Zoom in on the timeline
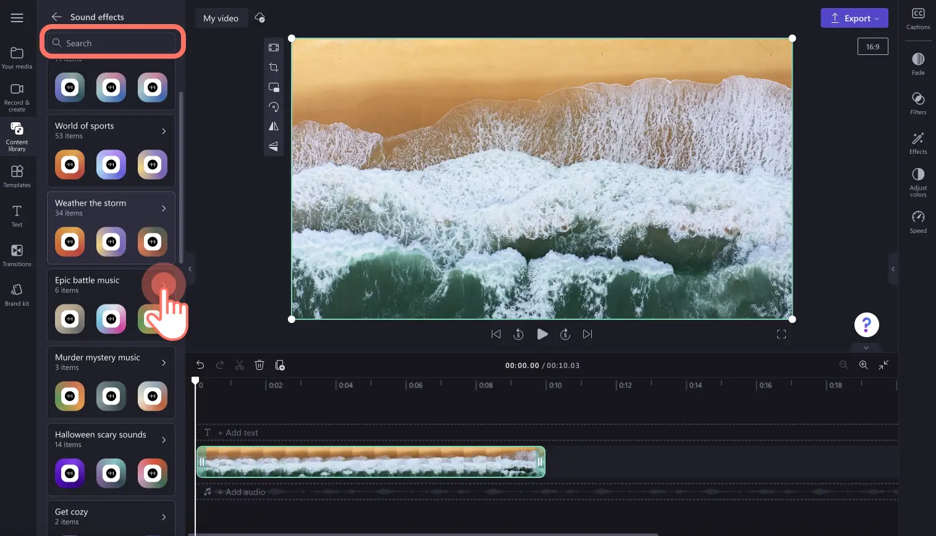The height and width of the screenshot is (536, 936). (x=864, y=365)
